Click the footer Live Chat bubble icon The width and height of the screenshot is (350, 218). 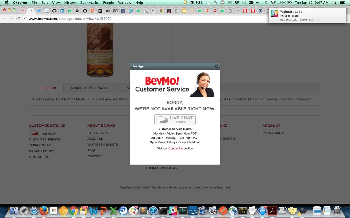[x=34, y=133]
